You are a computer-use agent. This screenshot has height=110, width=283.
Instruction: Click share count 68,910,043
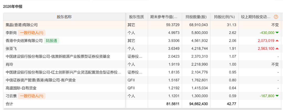[x=198, y=25]
